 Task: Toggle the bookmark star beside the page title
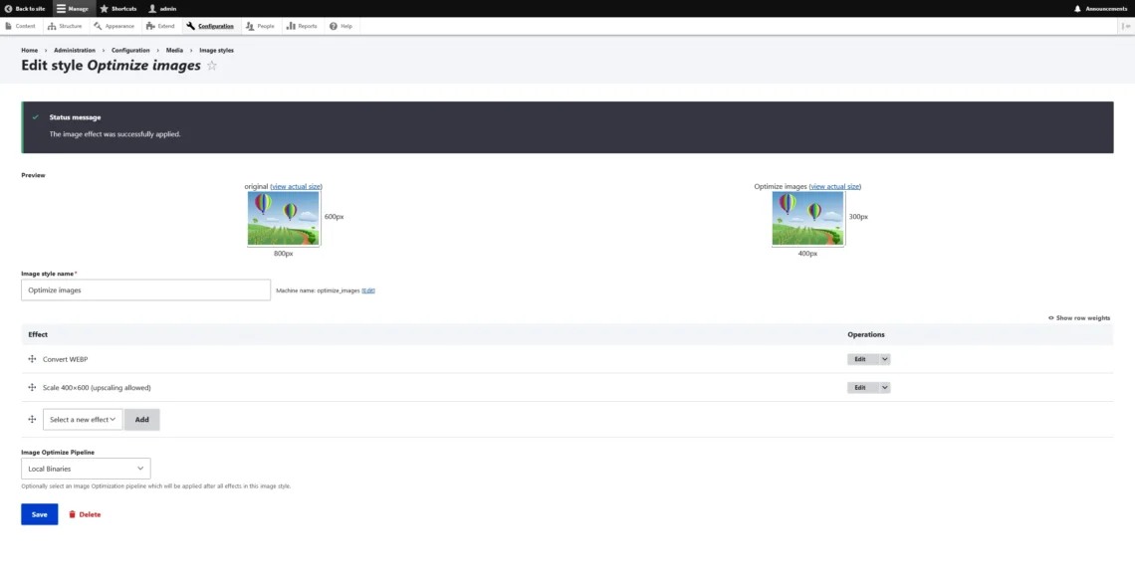pyautogui.click(x=211, y=66)
